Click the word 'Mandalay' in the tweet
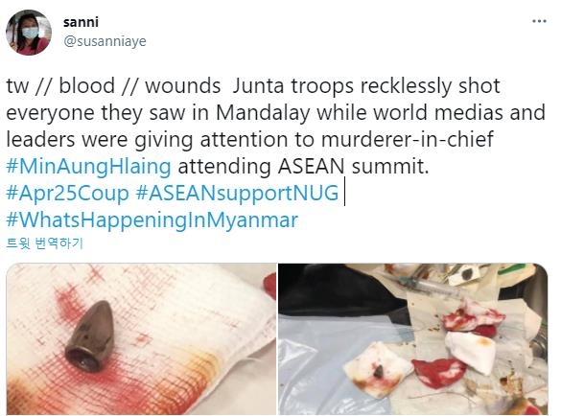561x416 pixels. coord(263,113)
